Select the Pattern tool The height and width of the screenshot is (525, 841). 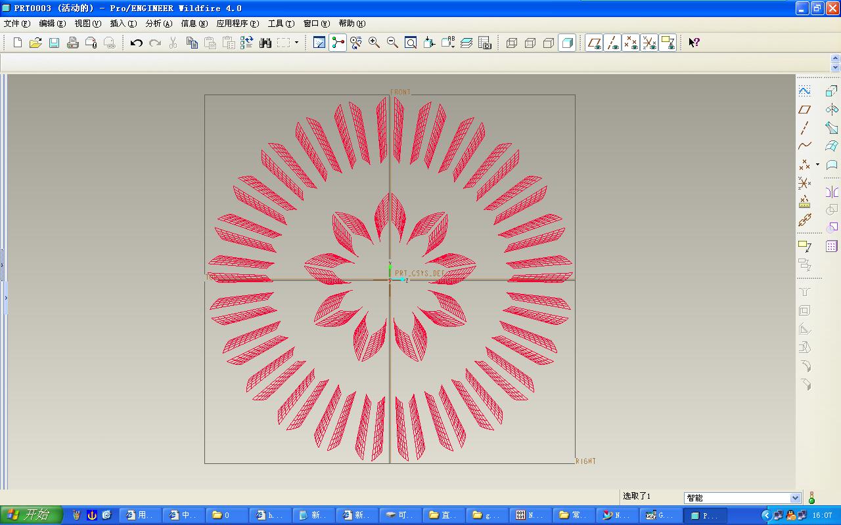tap(832, 246)
